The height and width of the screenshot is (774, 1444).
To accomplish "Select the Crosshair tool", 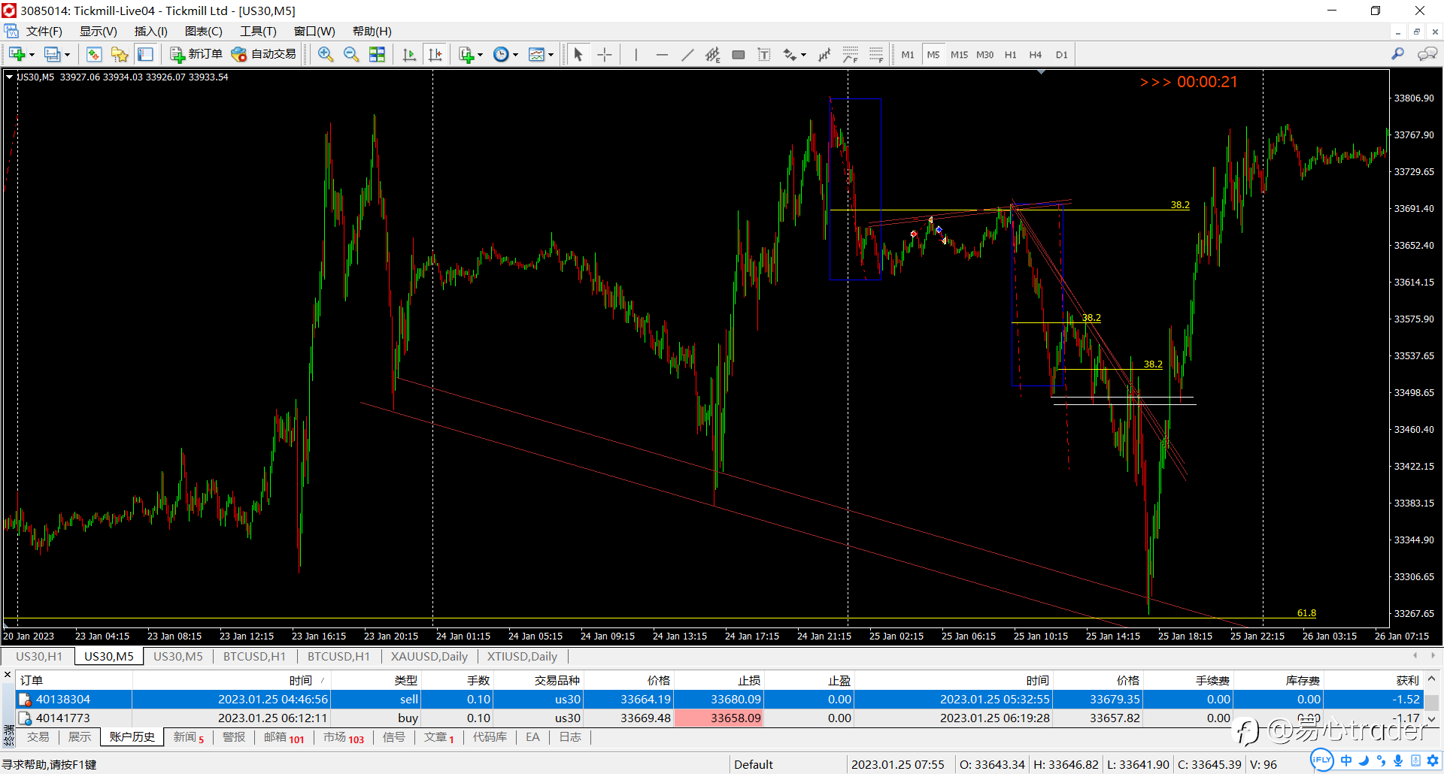I will coord(605,54).
